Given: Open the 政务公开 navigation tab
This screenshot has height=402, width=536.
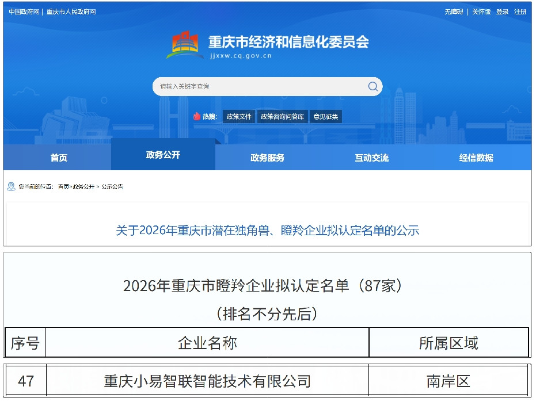Looking at the screenshot, I should tap(163, 154).
